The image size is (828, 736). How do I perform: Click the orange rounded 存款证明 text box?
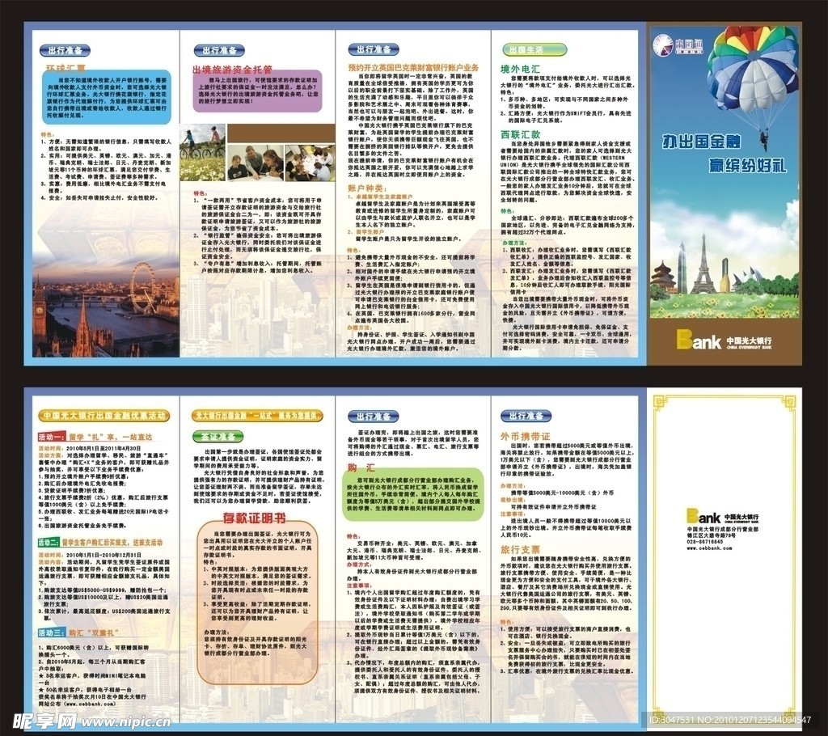[257, 603]
